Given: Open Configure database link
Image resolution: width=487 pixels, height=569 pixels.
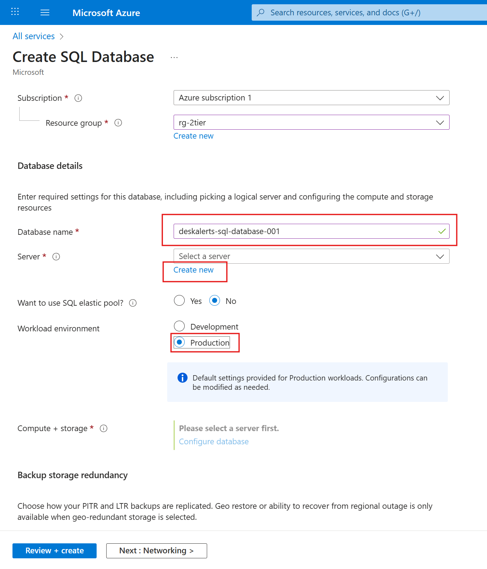Looking at the screenshot, I should [214, 442].
